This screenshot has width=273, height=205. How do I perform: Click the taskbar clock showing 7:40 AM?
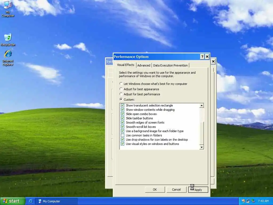(x=263, y=201)
